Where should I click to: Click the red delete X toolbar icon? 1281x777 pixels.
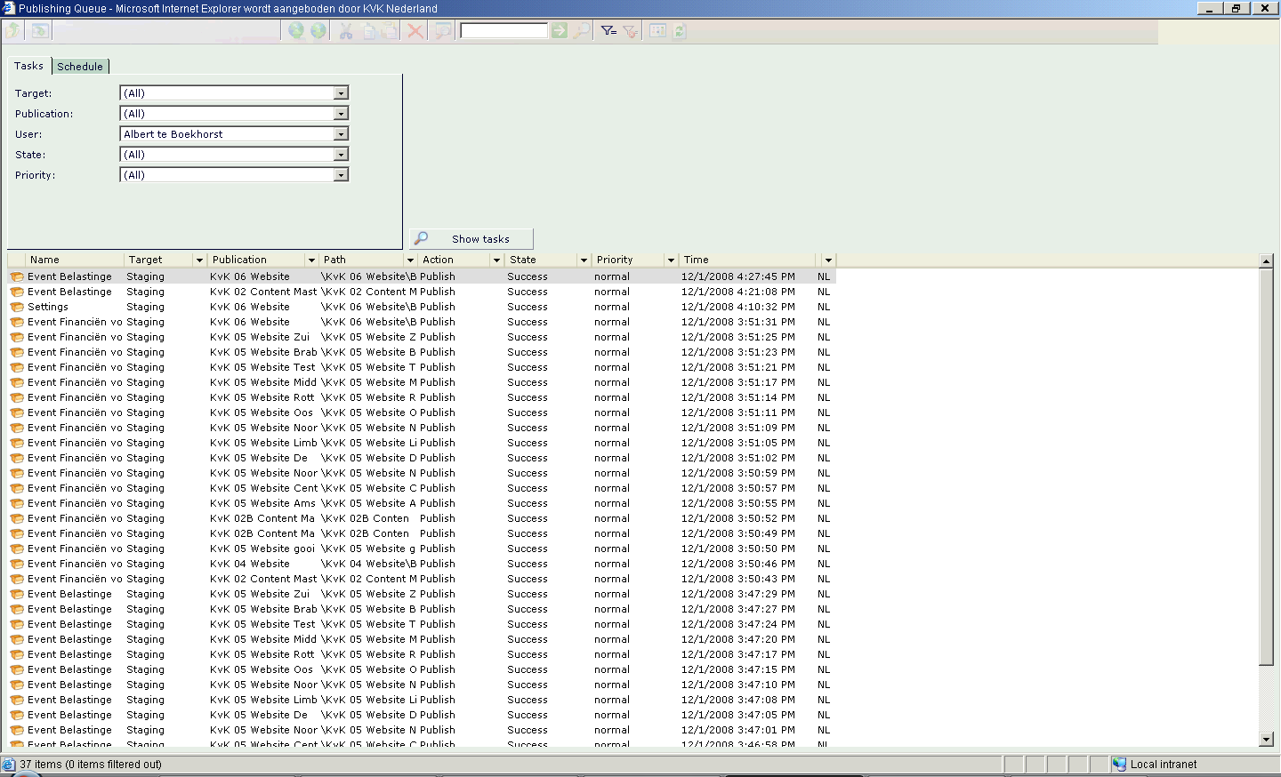415,31
